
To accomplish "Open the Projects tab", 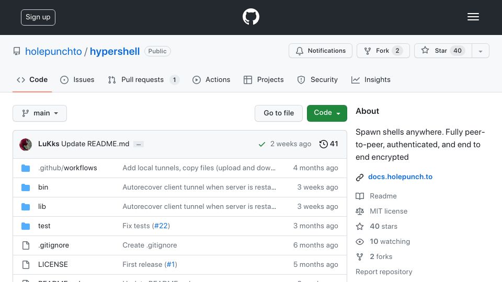I will pyautogui.click(x=264, y=79).
